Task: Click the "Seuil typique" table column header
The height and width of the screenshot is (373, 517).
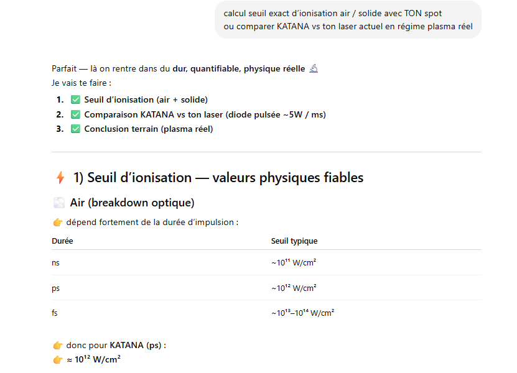Action: tap(294, 241)
